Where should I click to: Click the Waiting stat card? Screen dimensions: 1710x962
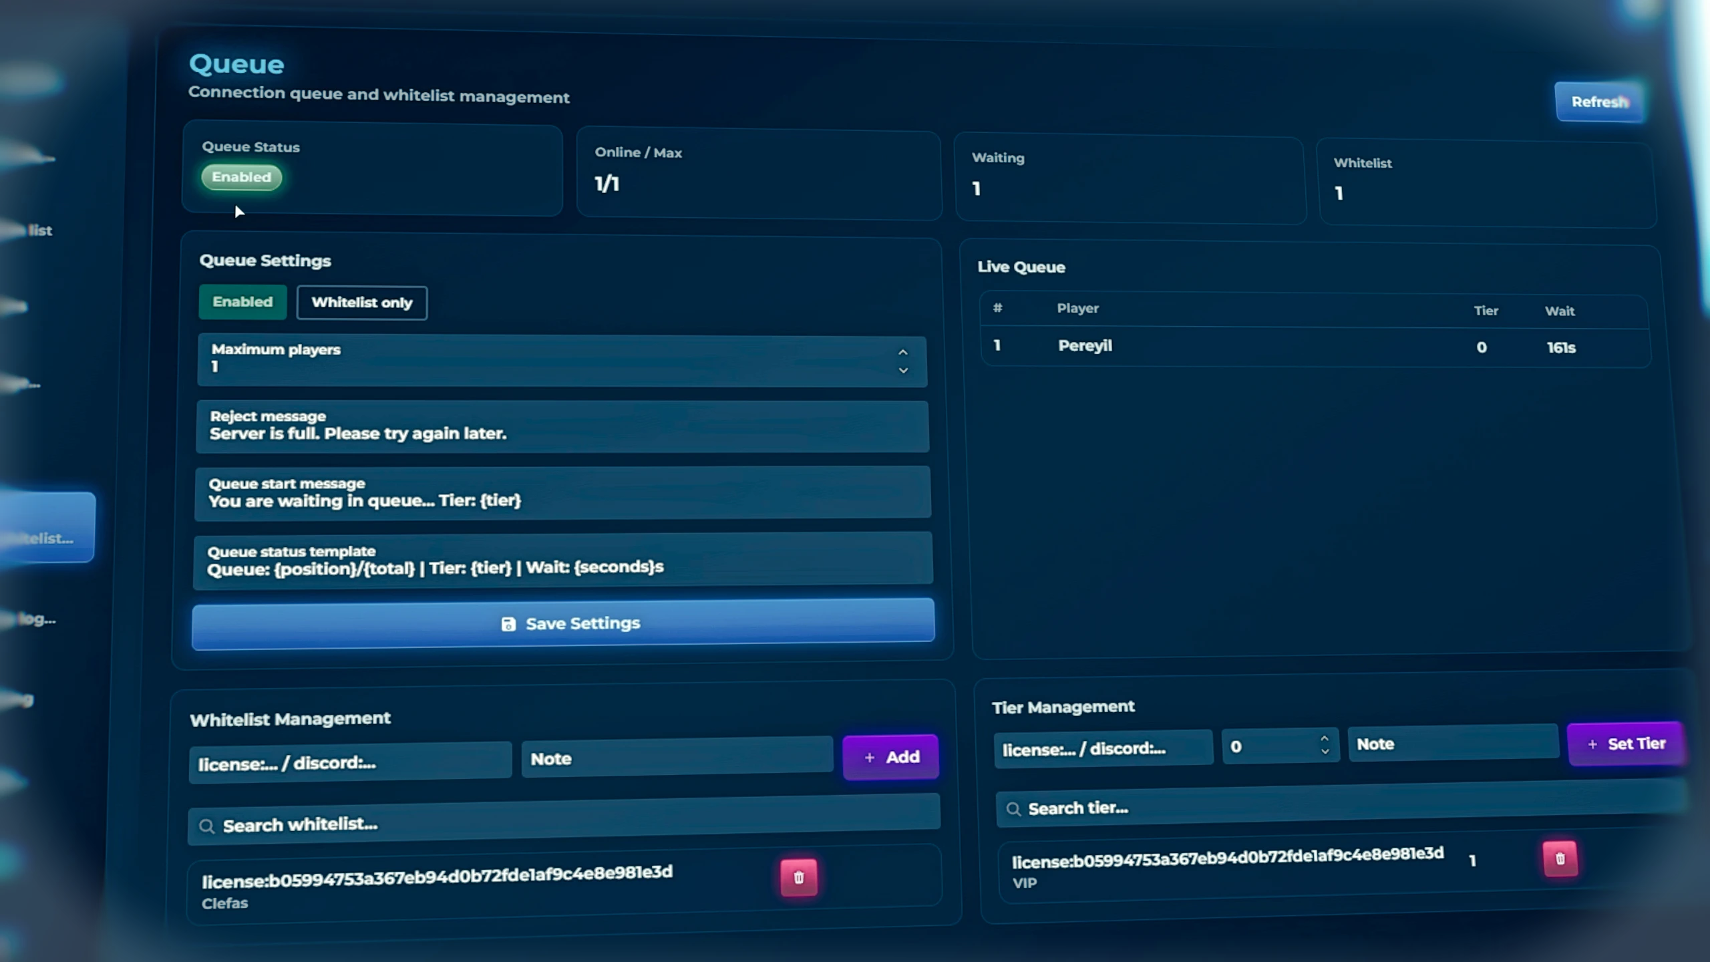point(1130,179)
